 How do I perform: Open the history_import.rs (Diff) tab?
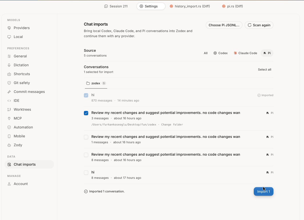pos(190,6)
